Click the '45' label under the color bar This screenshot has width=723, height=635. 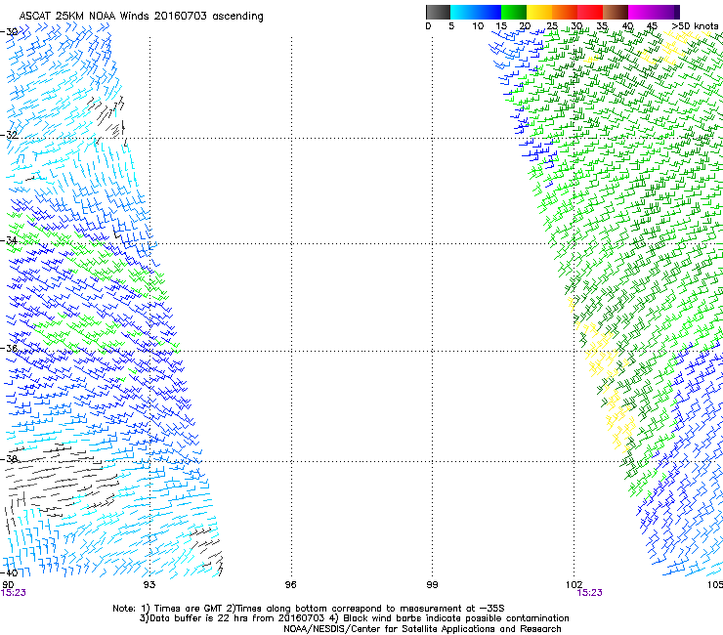tap(652, 26)
